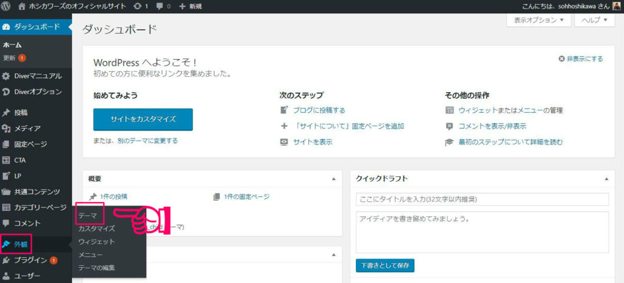The width and height of the screenshot is (624, 283).
Task: Expand the ヘルプ dropdown
Action: point(595,20)
